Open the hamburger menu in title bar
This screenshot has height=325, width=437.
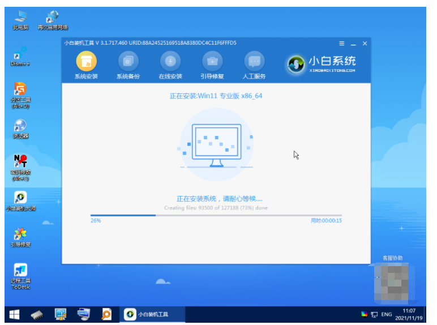tap(341, 44)
